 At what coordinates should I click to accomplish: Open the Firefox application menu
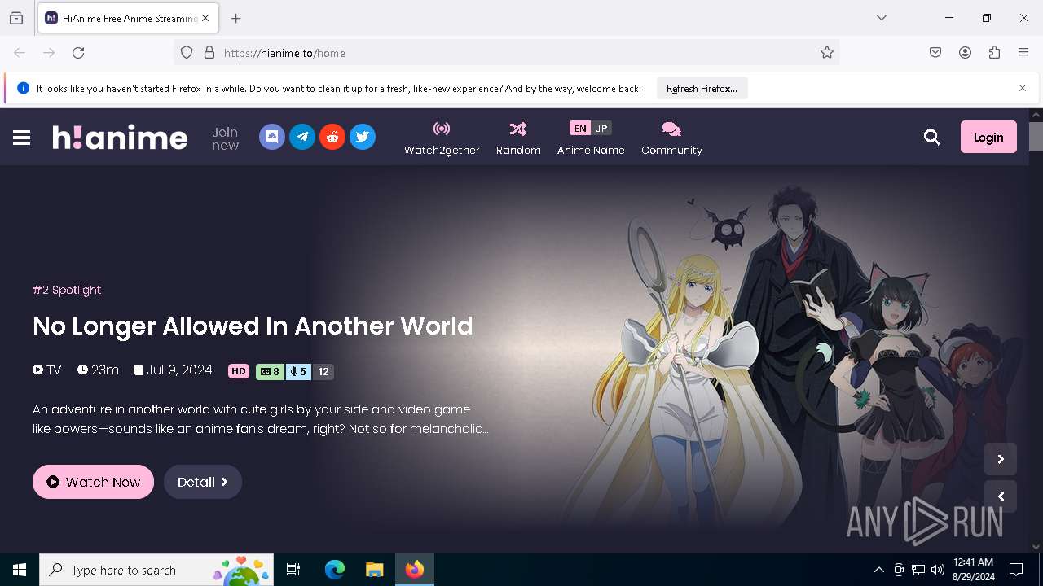[x=1023, y=53]
